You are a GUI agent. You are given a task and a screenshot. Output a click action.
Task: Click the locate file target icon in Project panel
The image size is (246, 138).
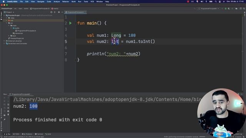pos(51,12)
